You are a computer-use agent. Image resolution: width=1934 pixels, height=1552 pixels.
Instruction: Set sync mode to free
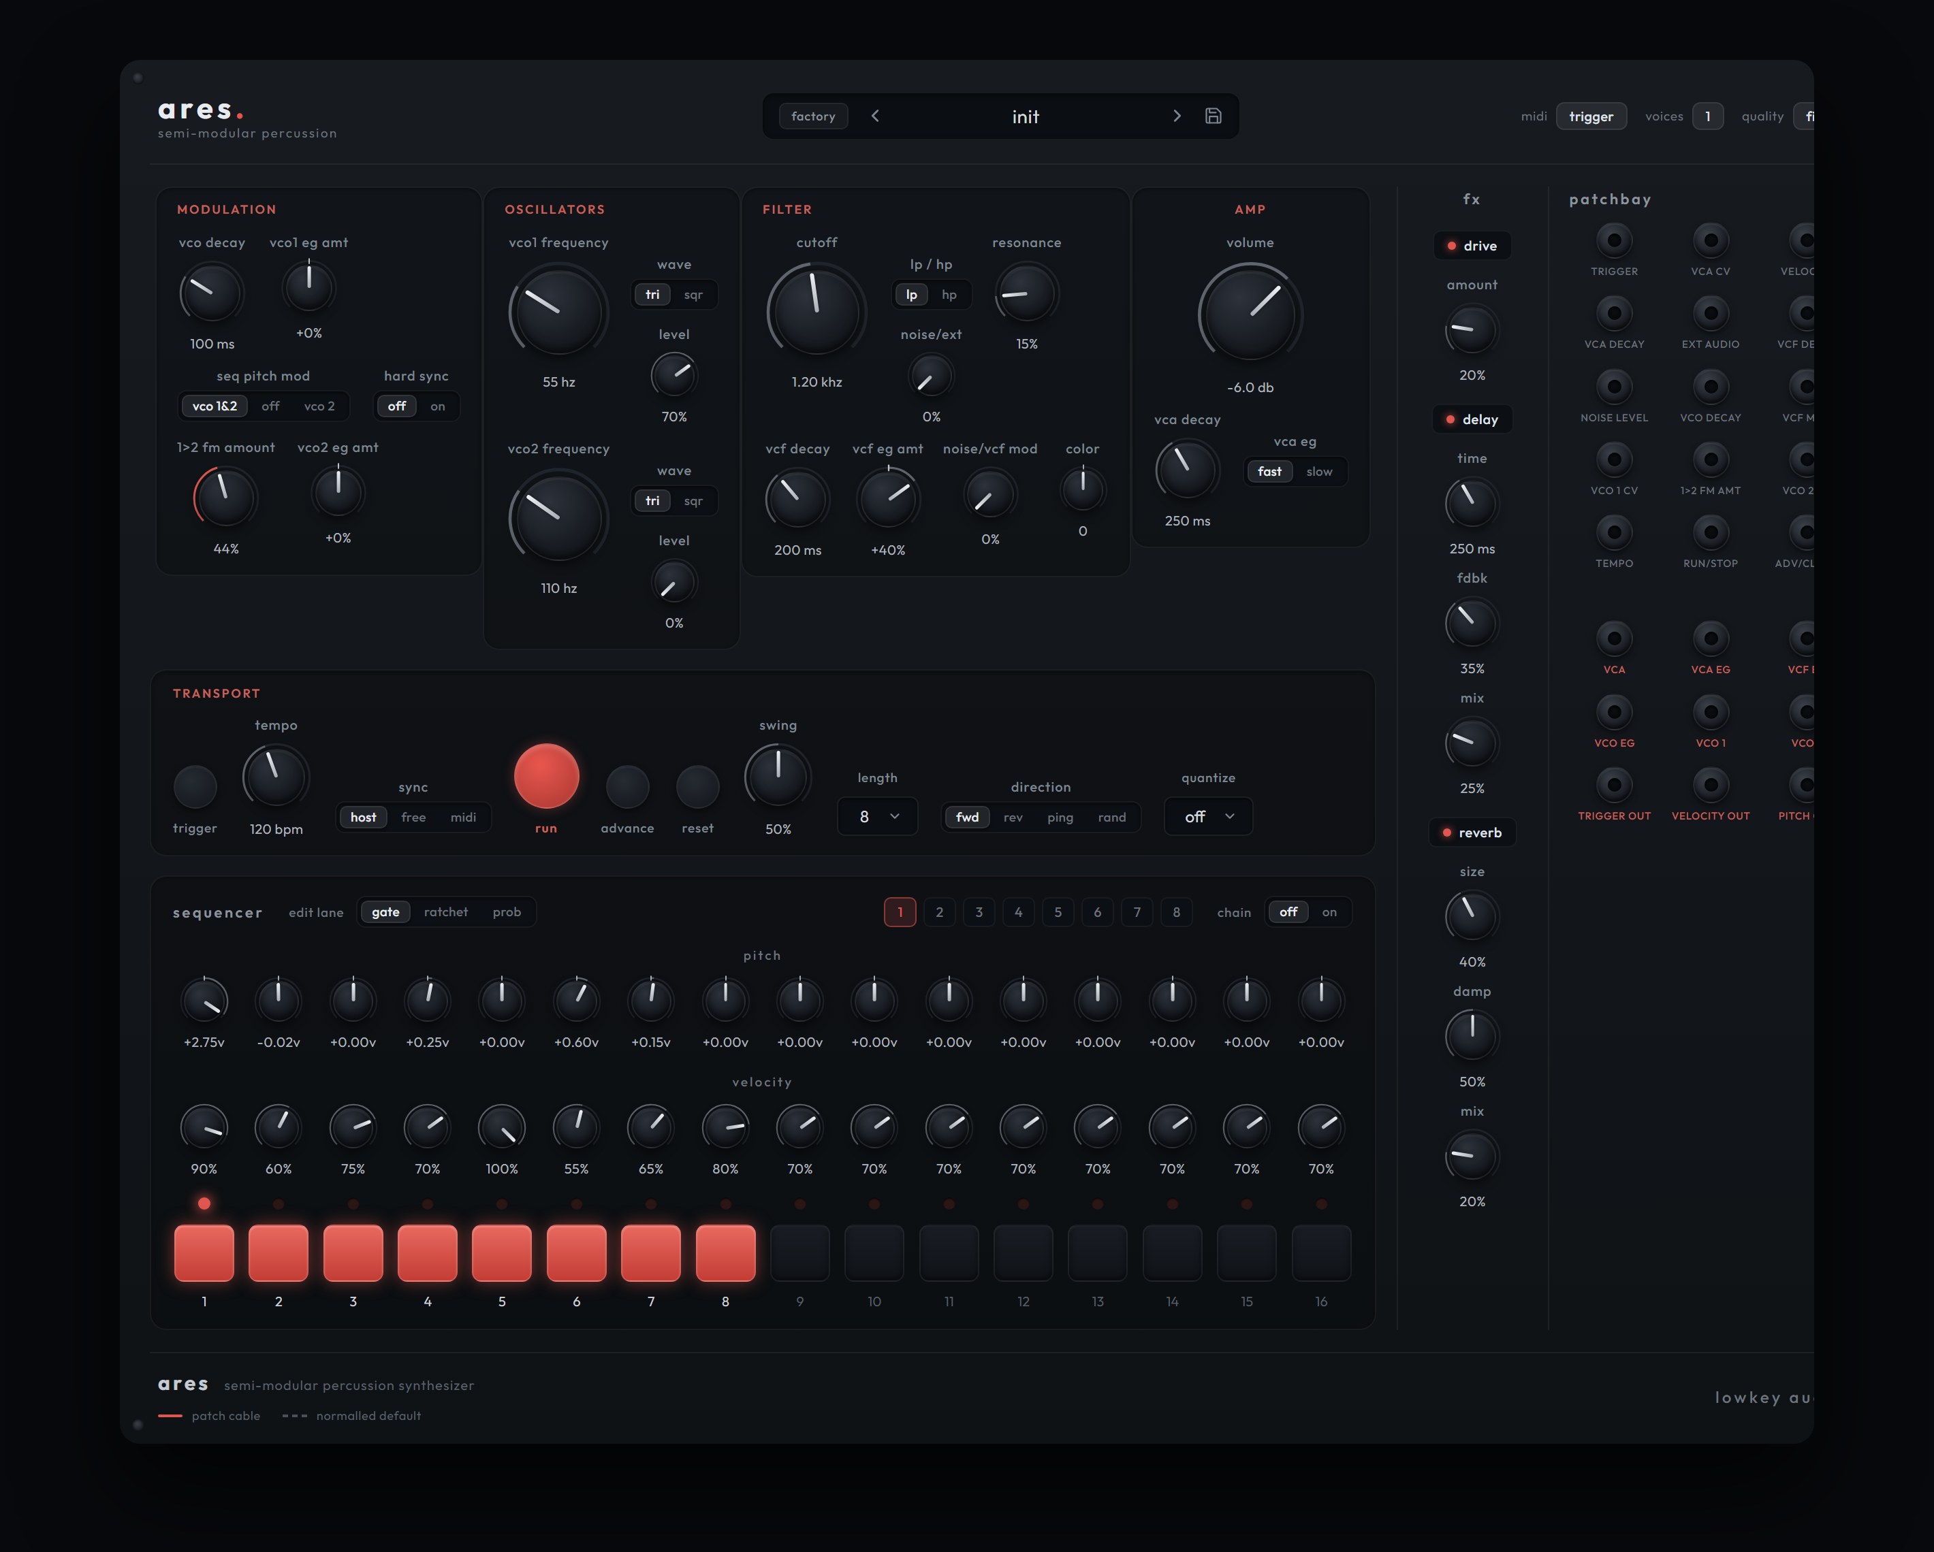(x=413, y=817)
